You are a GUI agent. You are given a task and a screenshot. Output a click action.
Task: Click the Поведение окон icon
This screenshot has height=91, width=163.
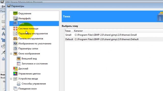coord(15,89)
